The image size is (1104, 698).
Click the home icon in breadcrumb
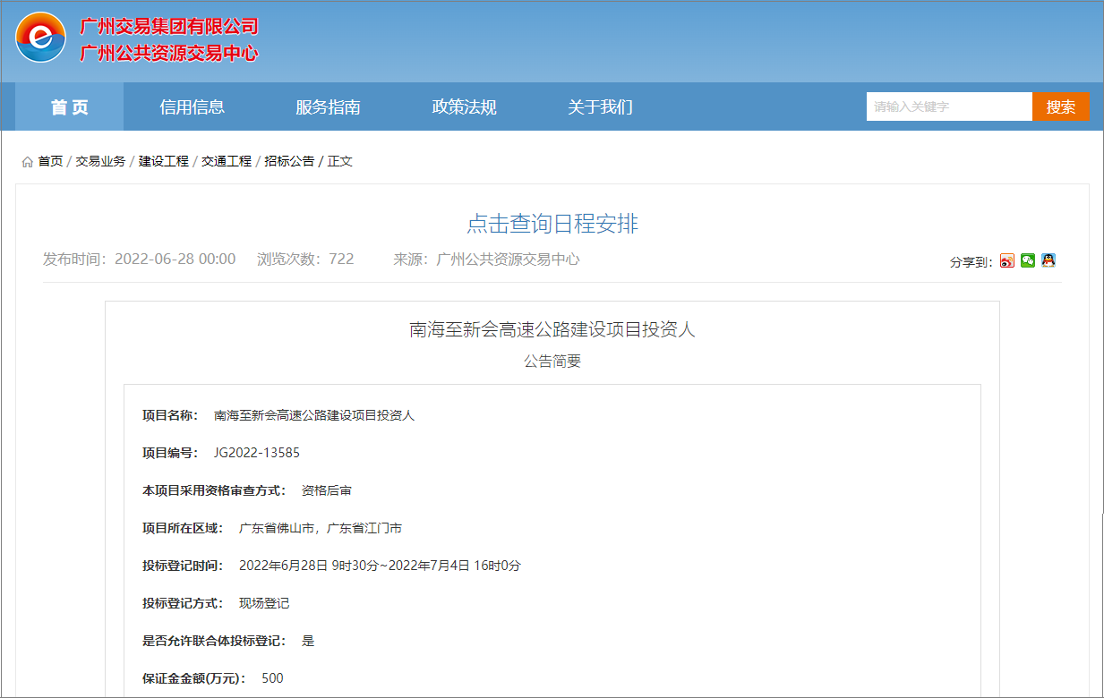(x=27, y=162)
